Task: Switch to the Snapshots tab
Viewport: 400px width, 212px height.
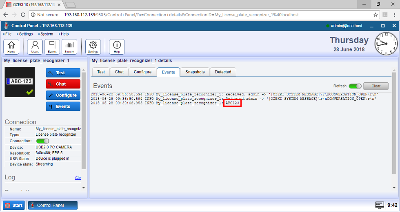Action: [x=195, y=72]
